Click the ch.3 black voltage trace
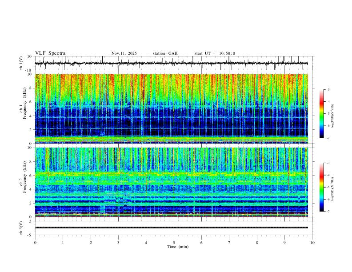 pyautogui.click(x=171, y=228)
